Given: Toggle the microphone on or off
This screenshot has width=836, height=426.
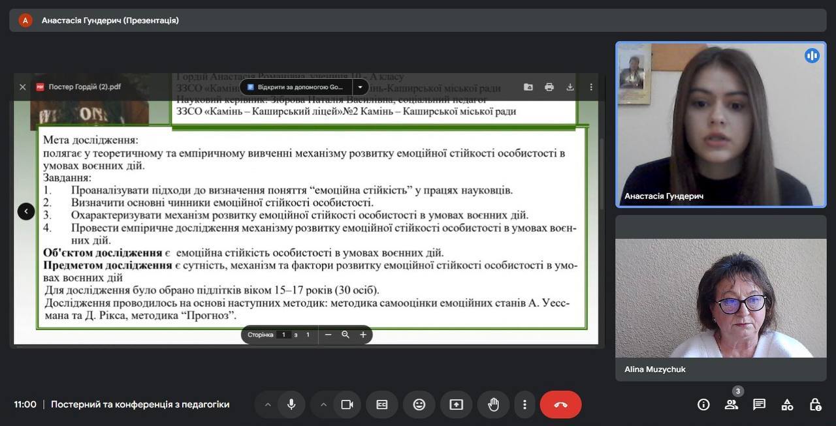Looking at the screenshot, I should [291, 404].
